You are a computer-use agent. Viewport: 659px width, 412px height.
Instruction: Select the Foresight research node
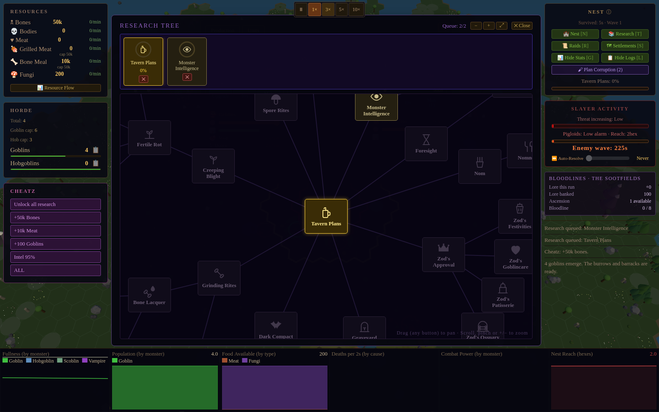(426, 144)
